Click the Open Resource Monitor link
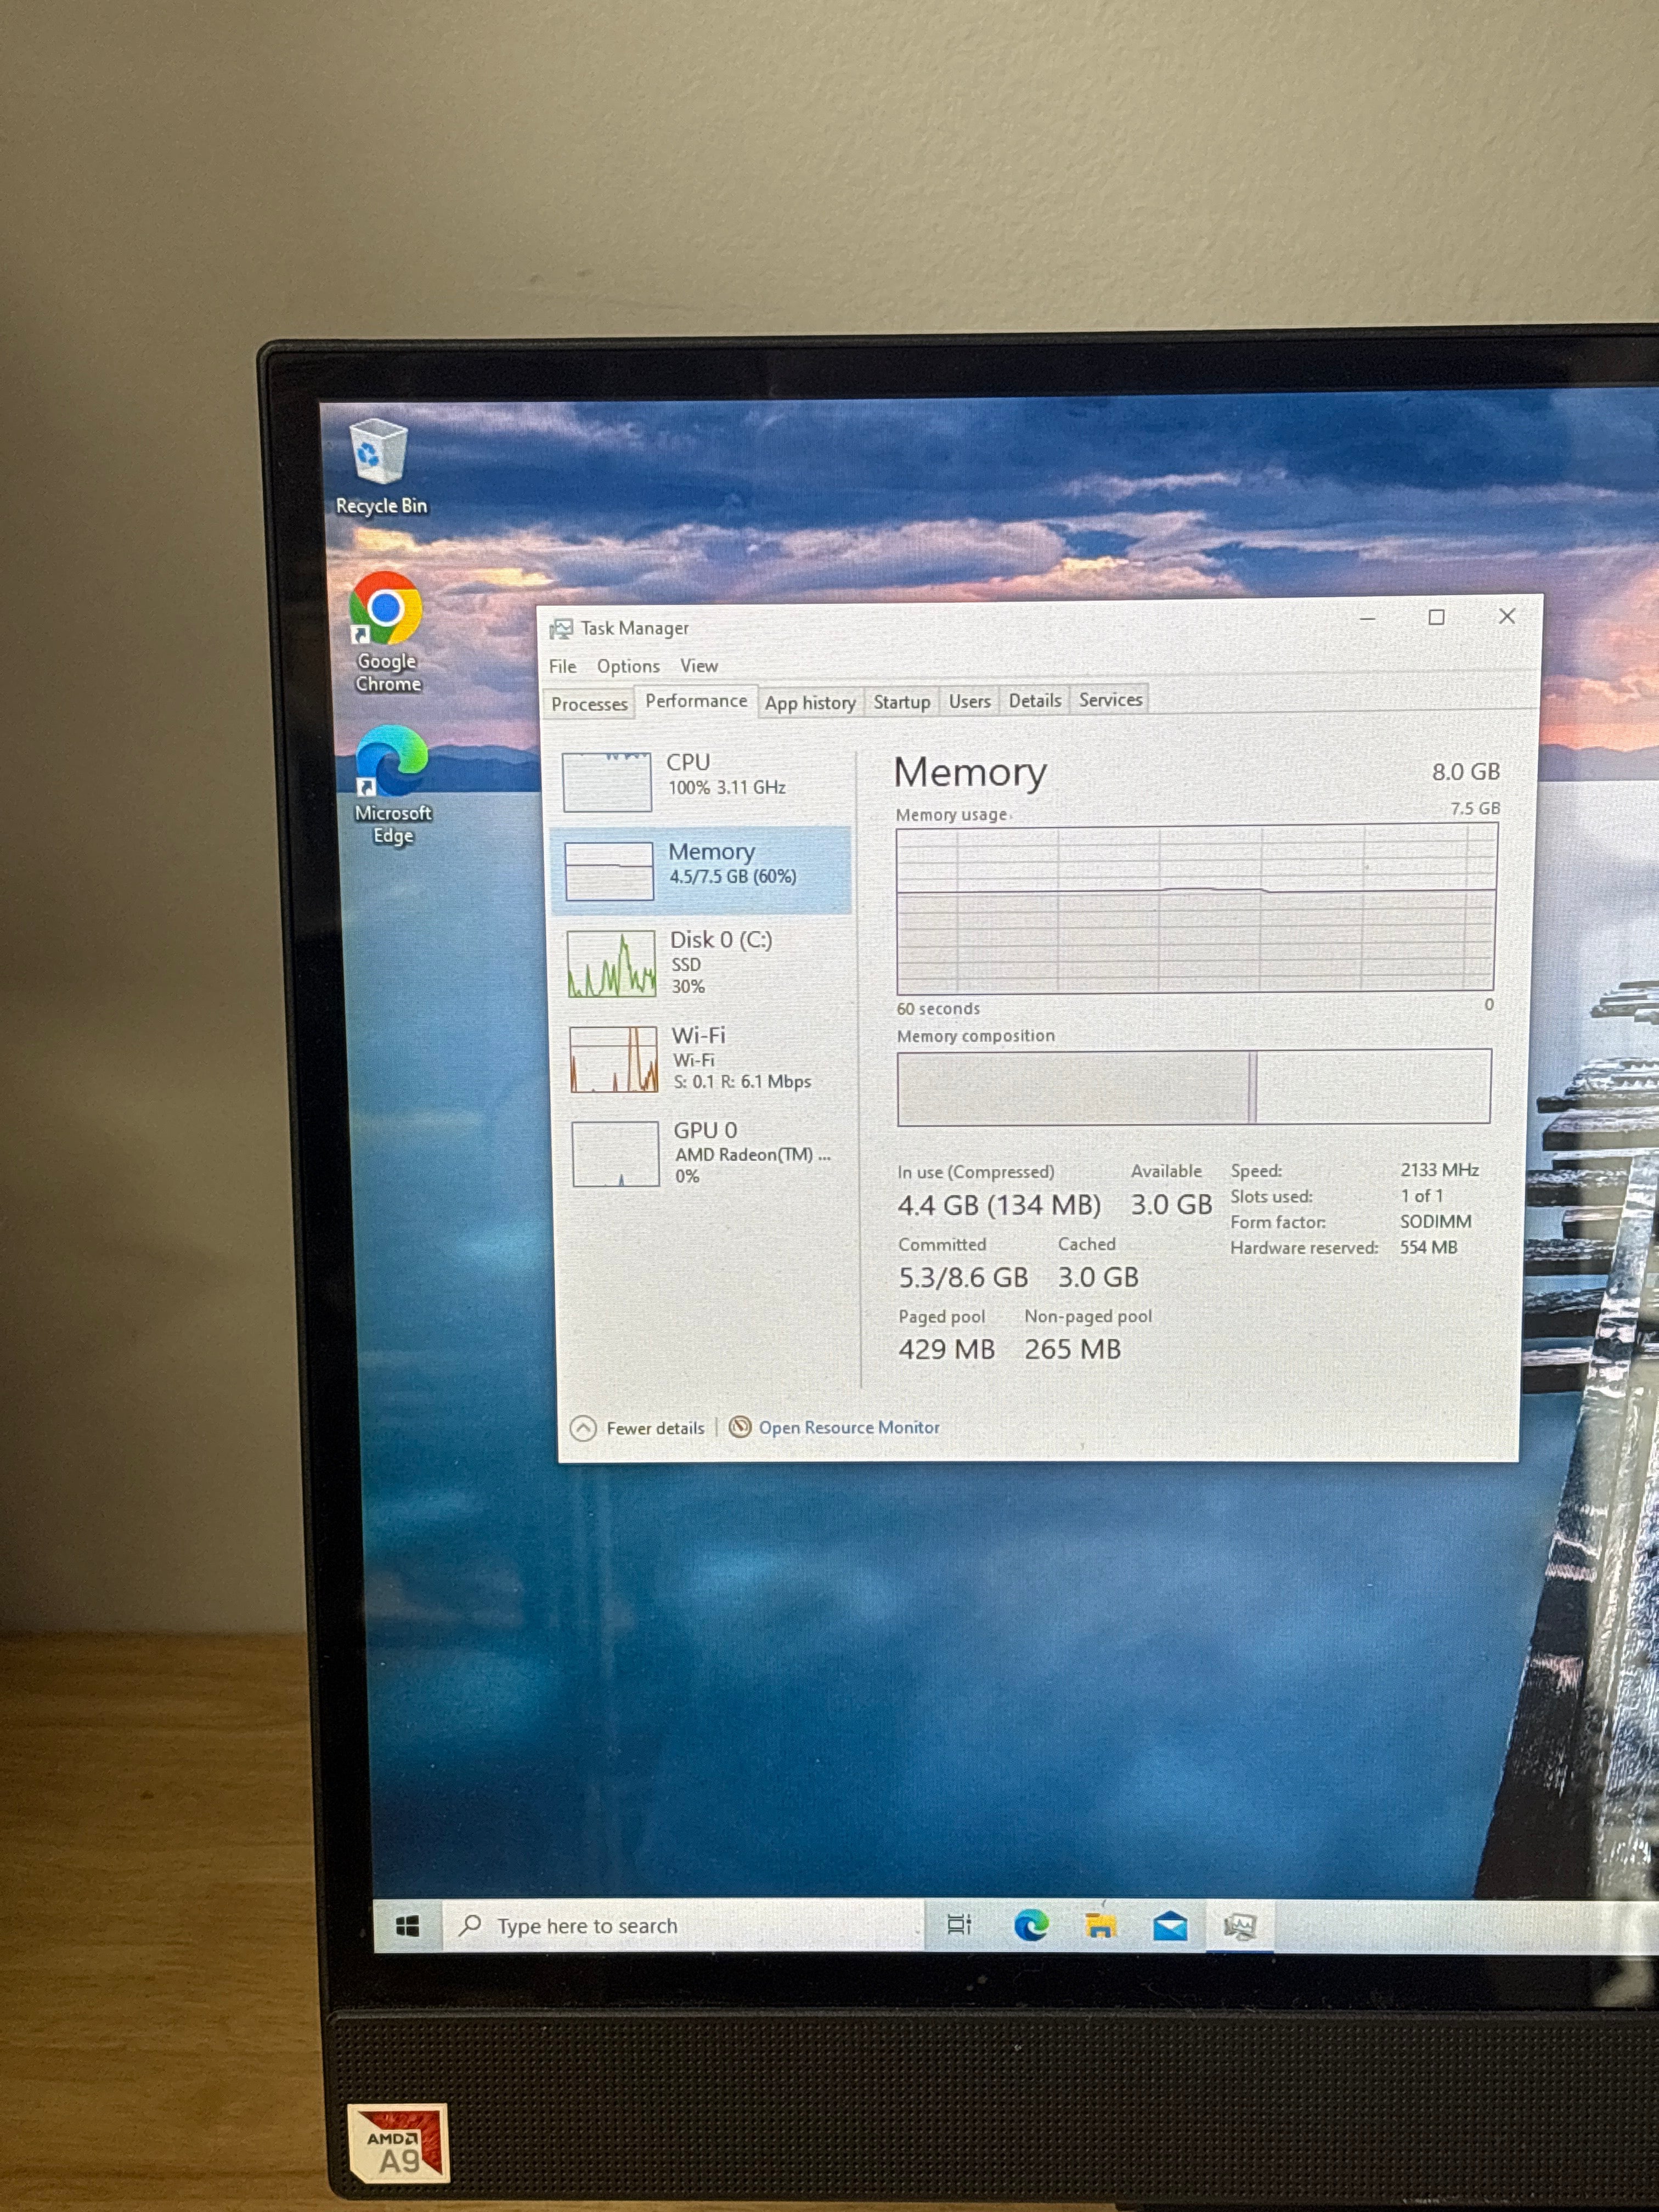The width and height of the screenshot is (1659, 2212). (x=849, y=1427)
